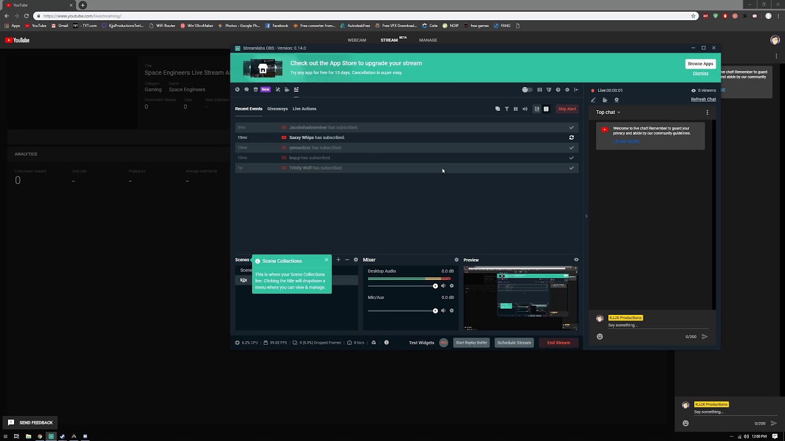This screenshot has height=441, width=785.
Task: Open Desktop Audio source settings gear
Action: click(452, 286)
